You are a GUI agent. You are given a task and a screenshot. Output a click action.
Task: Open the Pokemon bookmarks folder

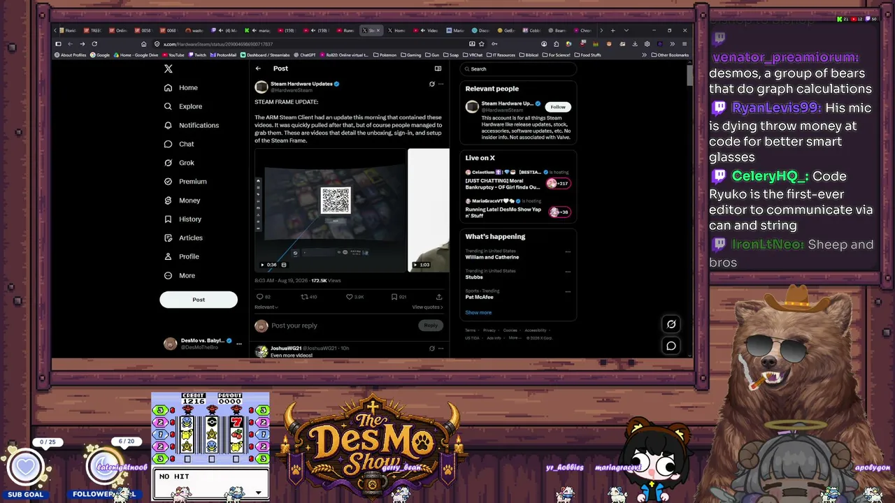coord(385,55)
